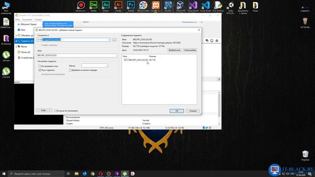Screen dimensions: 315x177
Task: Click Отмена to cancel dialog
Action: (193, 111)
